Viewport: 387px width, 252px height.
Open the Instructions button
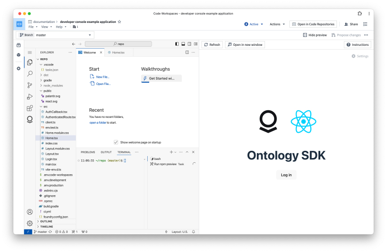357,45
